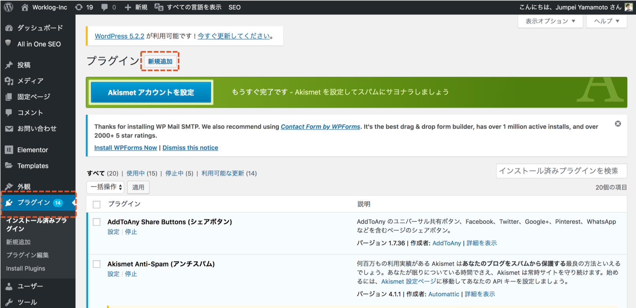
Task: Open メディア library from sidebar
Action: [x=30, y=81]
